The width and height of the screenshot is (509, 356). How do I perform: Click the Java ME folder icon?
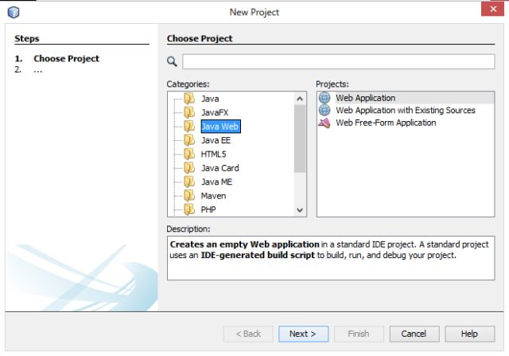point(189,182)
